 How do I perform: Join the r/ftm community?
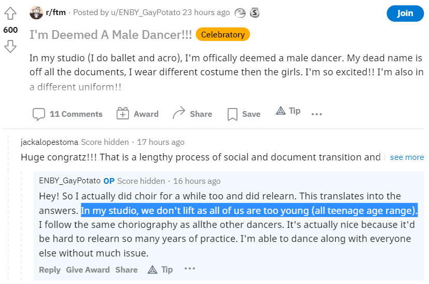click(405, 13)
